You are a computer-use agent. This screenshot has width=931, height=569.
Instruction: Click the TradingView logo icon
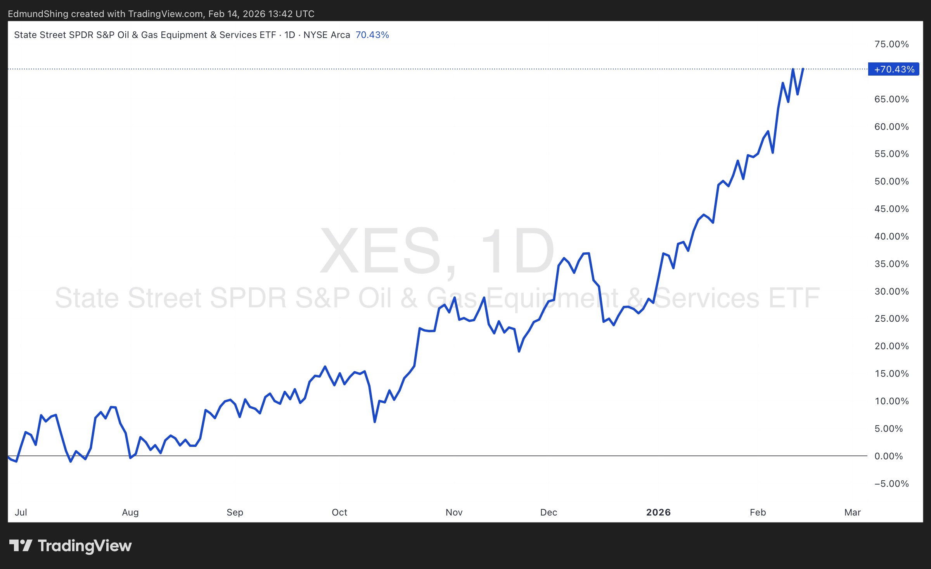tap(21, 546)
